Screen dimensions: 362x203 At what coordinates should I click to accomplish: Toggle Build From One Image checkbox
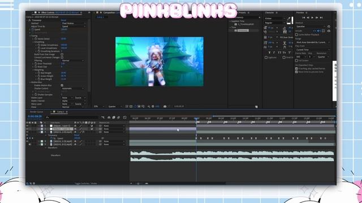pyautogui.click(x=62, y=54)
